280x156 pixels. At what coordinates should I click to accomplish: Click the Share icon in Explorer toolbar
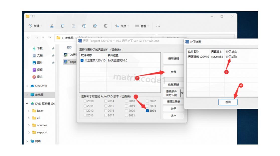(95, 26)
